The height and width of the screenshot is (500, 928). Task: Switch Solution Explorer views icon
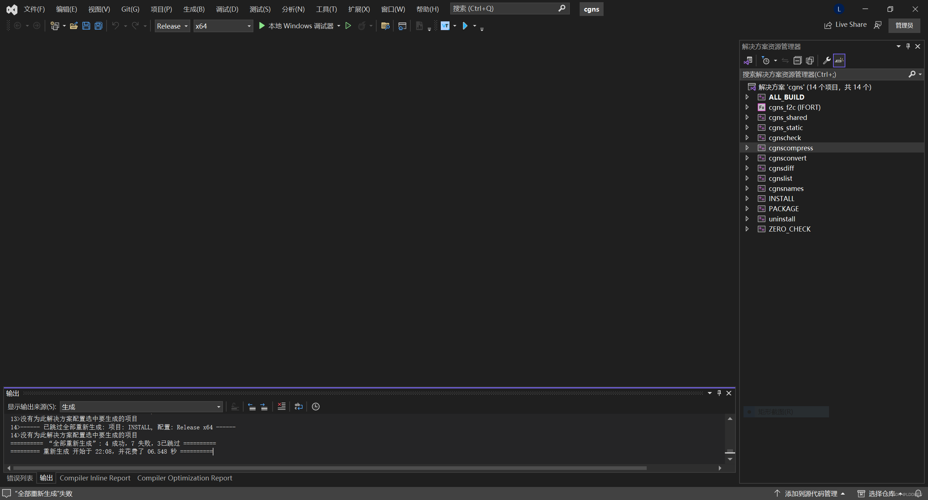(x=748, y=61)
